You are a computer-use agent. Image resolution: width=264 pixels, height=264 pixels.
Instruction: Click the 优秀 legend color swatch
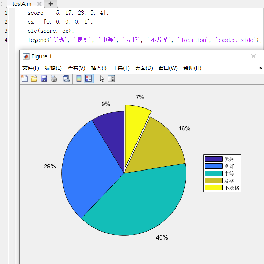click(214, 159)
